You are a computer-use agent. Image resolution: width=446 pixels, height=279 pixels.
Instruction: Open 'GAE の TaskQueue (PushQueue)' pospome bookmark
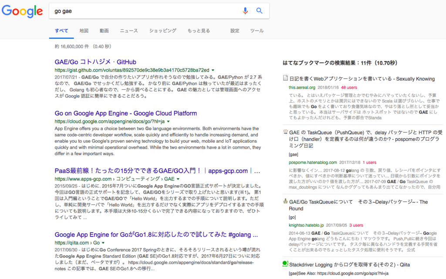[x=365, y=139]
